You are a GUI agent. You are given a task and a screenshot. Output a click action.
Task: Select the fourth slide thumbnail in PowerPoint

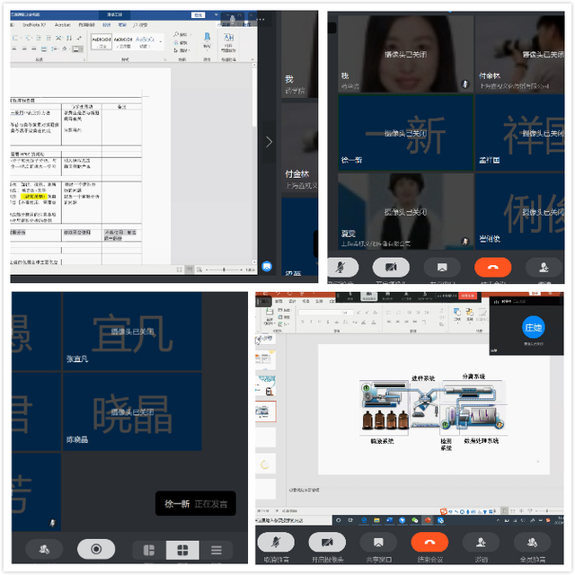[x=267, y=410]
